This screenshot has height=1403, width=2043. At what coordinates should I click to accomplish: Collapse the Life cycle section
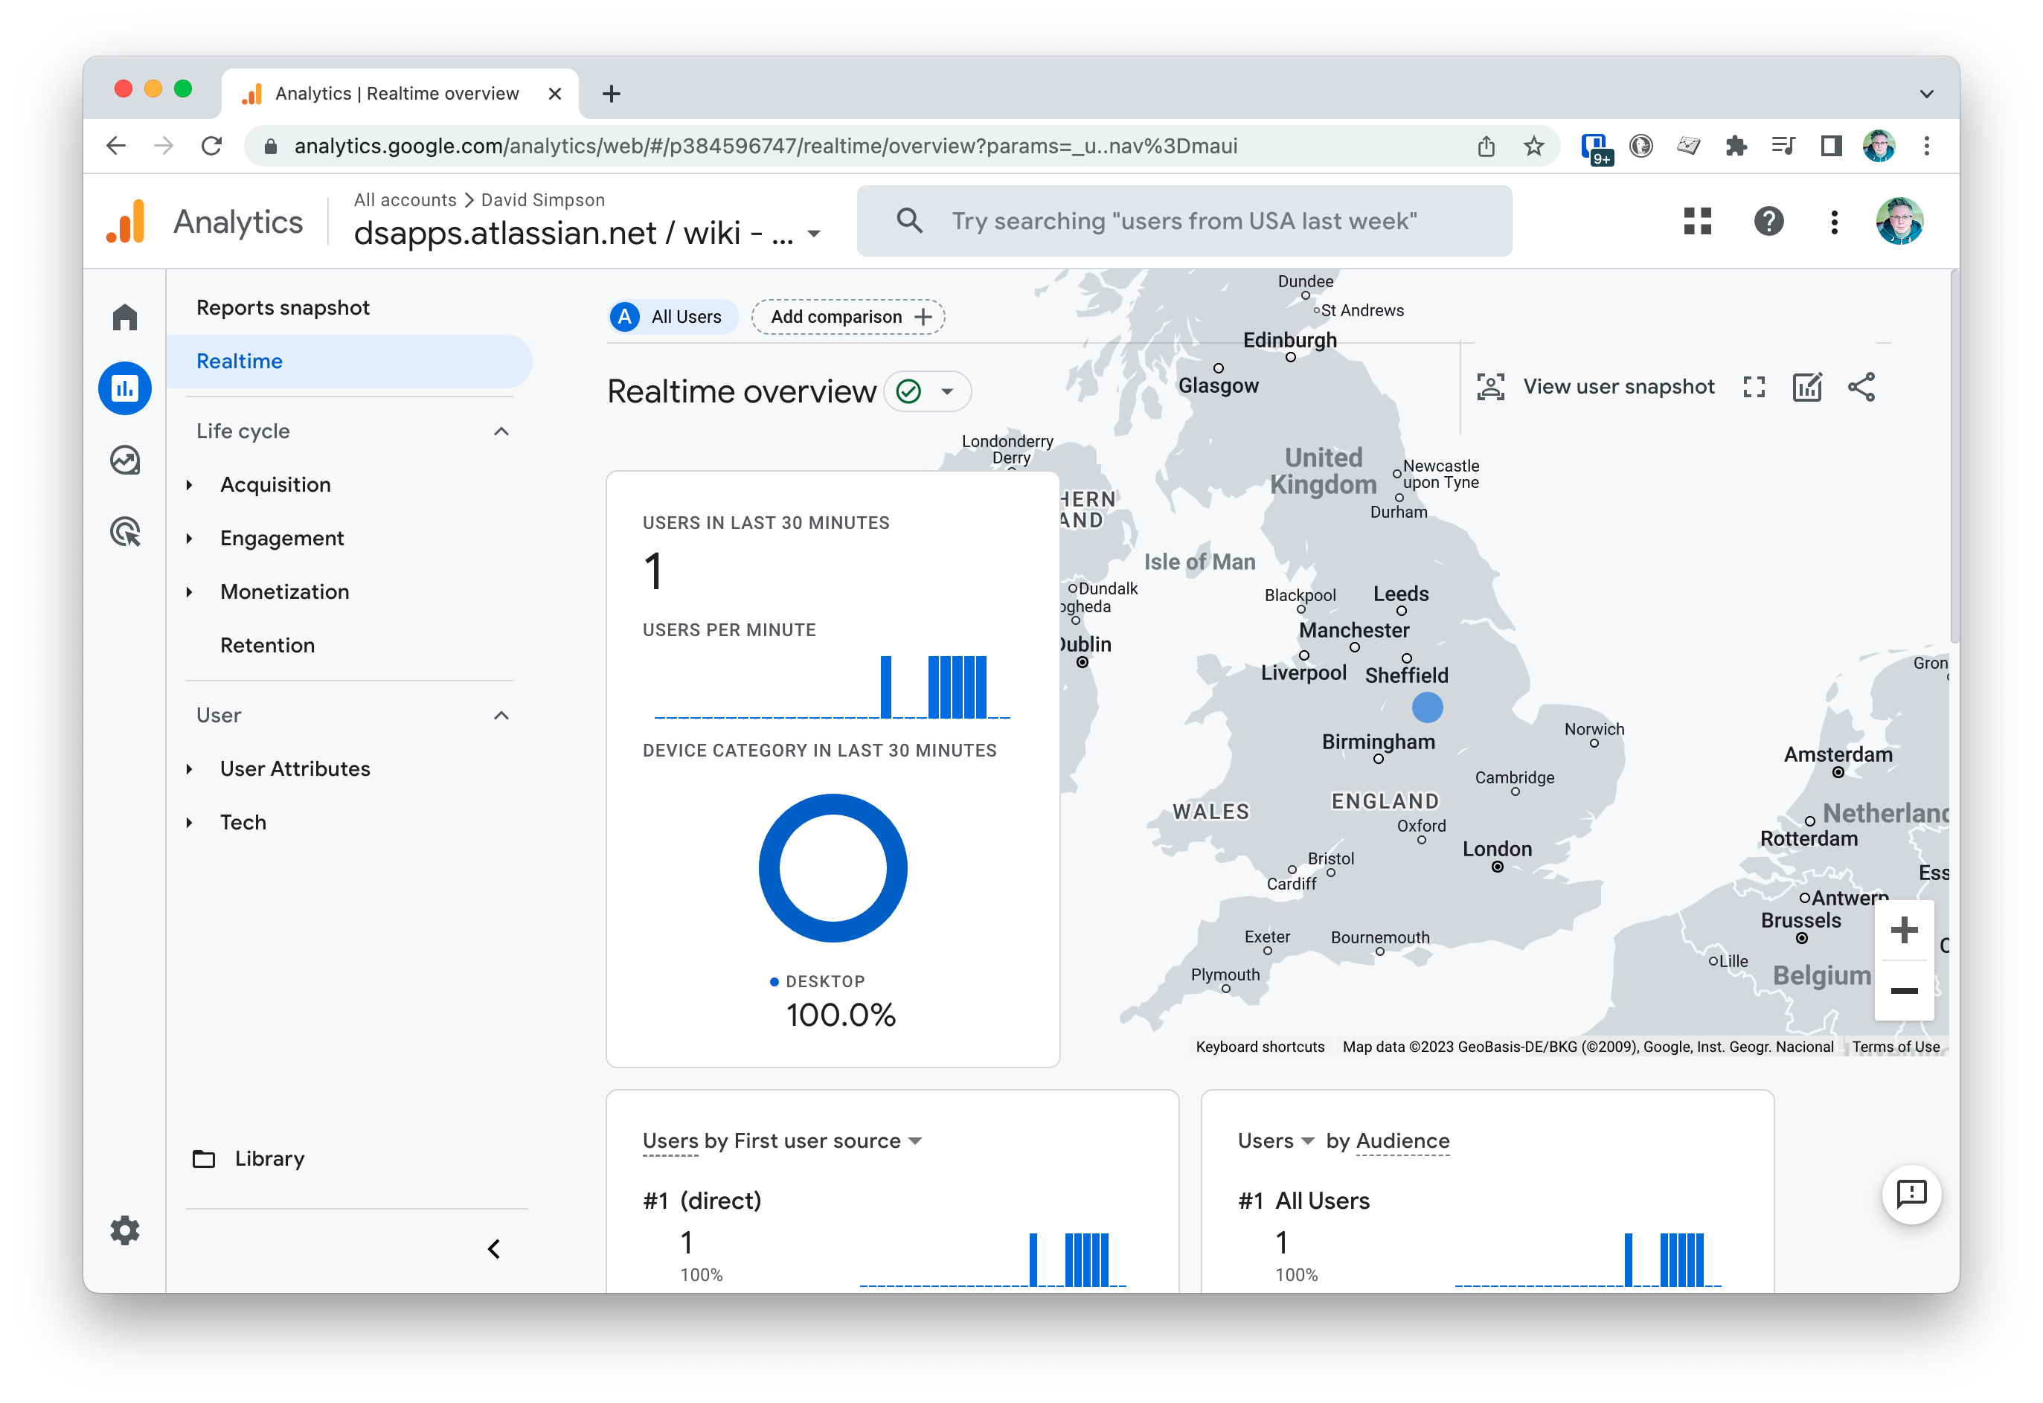click(x=501, y=431)
